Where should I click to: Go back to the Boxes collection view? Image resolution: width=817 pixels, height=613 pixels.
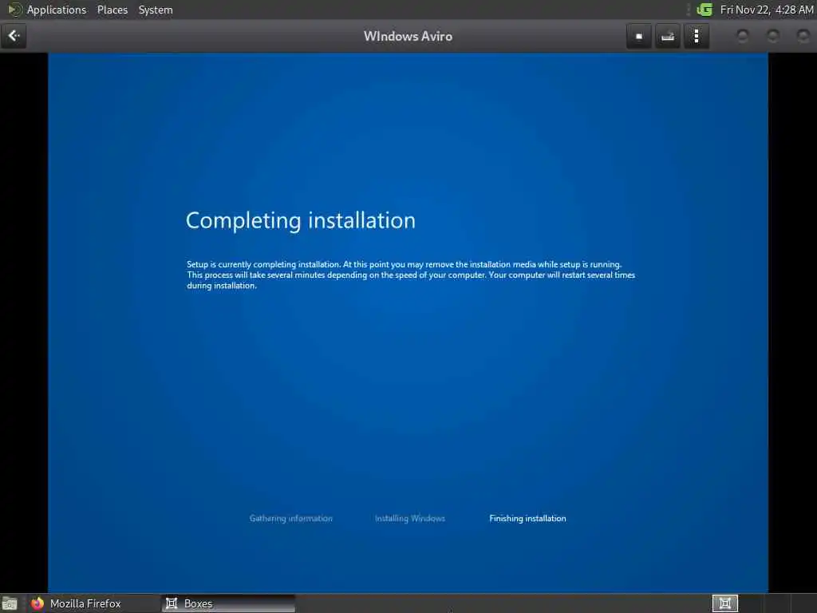(14, 36)
